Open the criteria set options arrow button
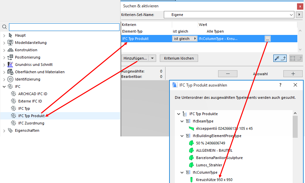305x183 pixels. (x=299, y=15)
